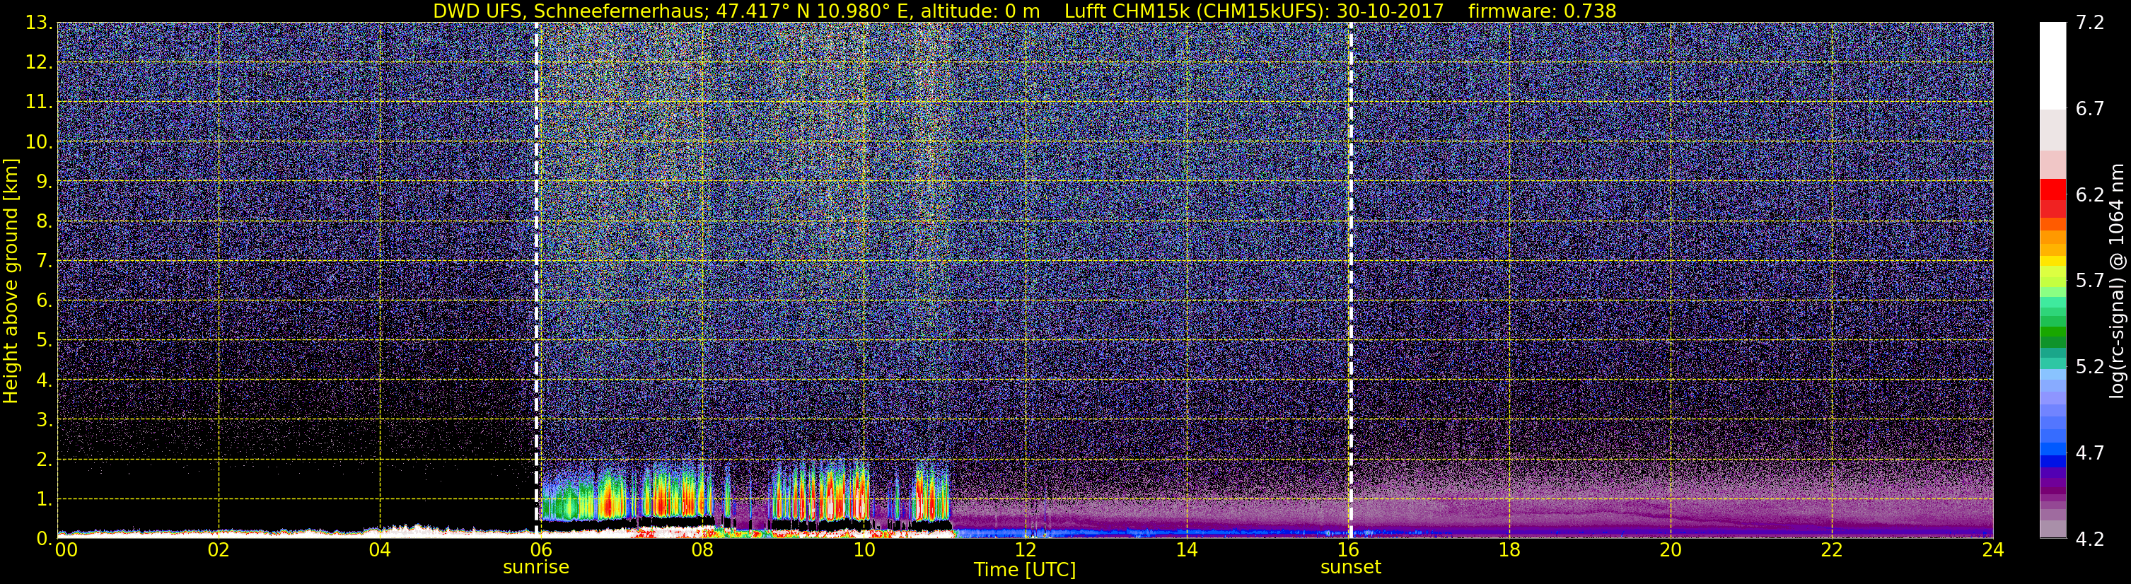Click time-axis tick label '08'
2131x584 pixels.
click(702, 550)
